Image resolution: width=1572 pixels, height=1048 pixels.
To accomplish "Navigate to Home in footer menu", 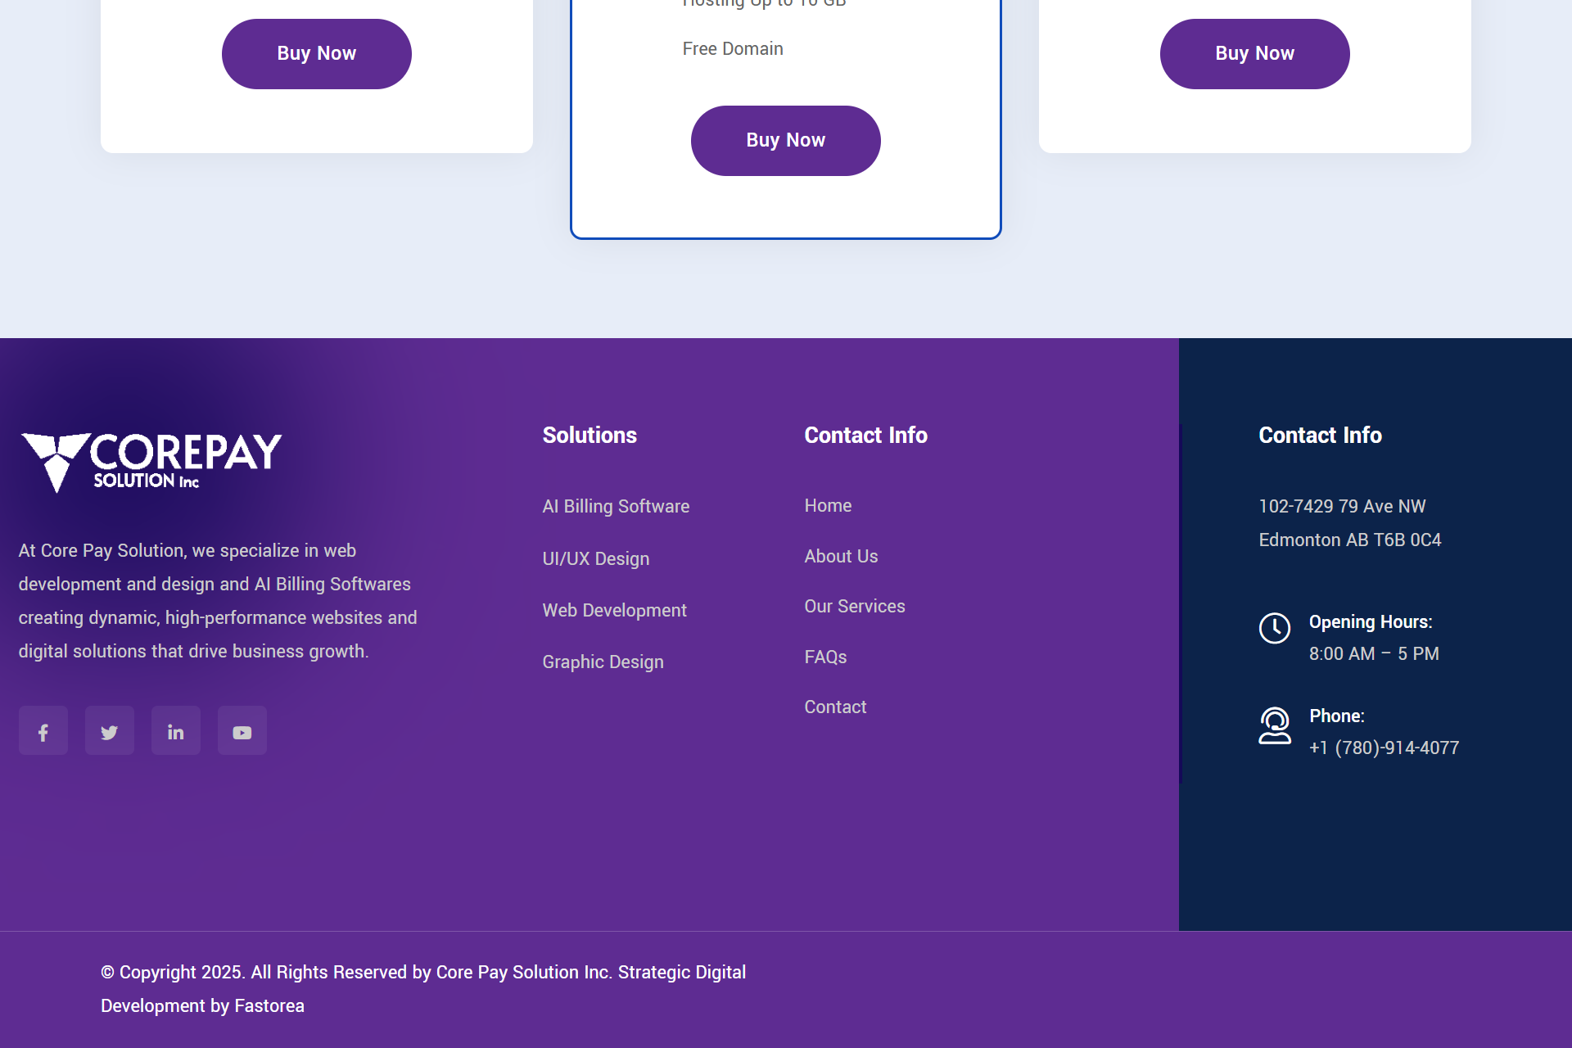I will [x=827, y=505].
